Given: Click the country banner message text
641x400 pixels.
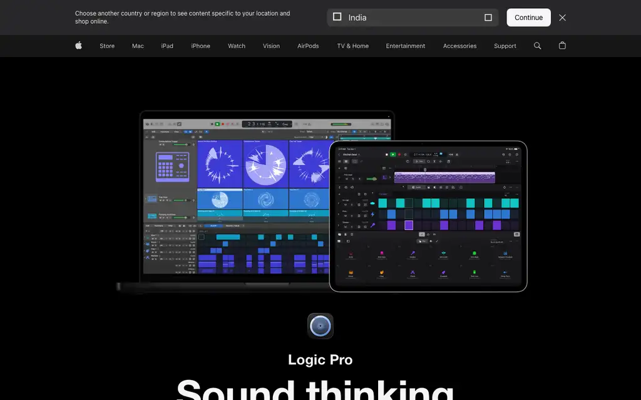Looking at the screenshot, I should 182,17.
